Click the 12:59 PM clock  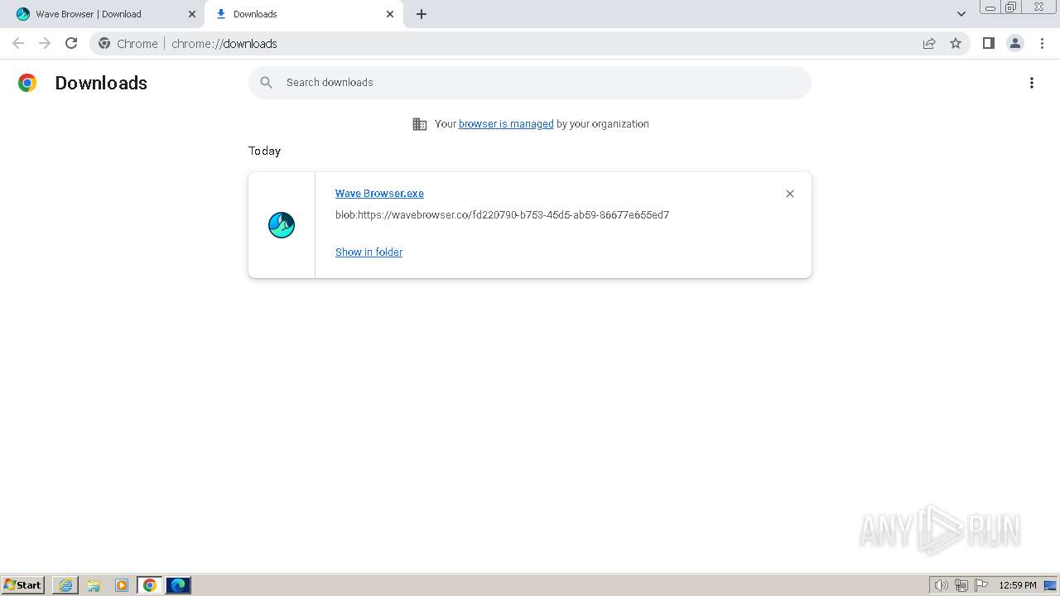tap(1018, 585)
